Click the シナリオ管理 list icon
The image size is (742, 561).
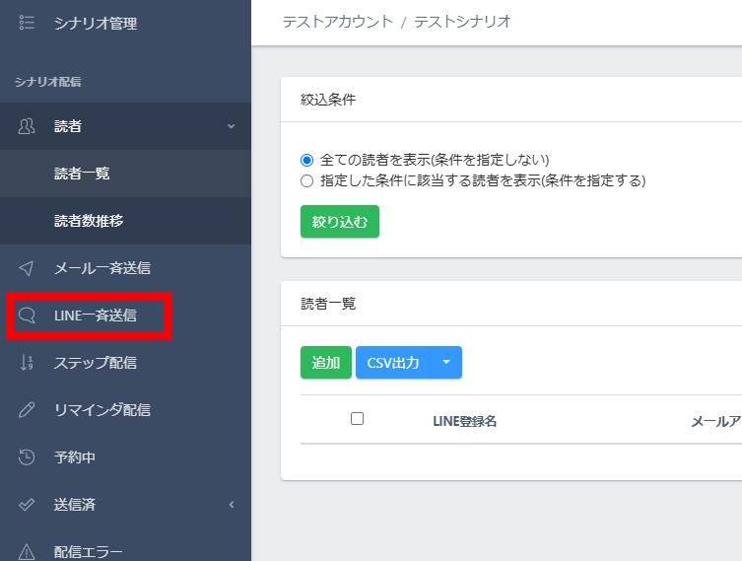27,23
